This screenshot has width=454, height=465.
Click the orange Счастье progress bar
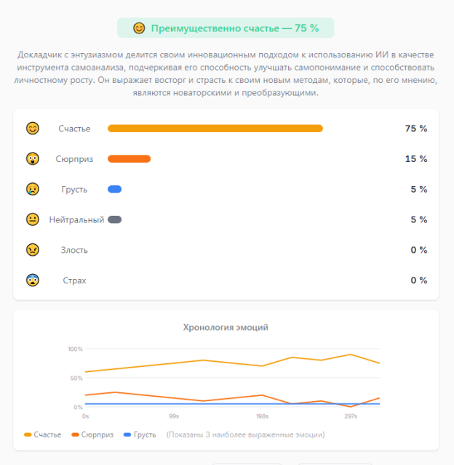[215, 129]
